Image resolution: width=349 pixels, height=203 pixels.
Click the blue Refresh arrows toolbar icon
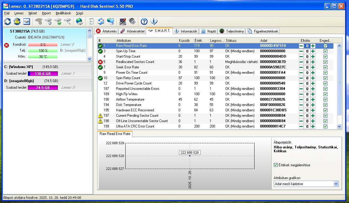click(7, 21)
